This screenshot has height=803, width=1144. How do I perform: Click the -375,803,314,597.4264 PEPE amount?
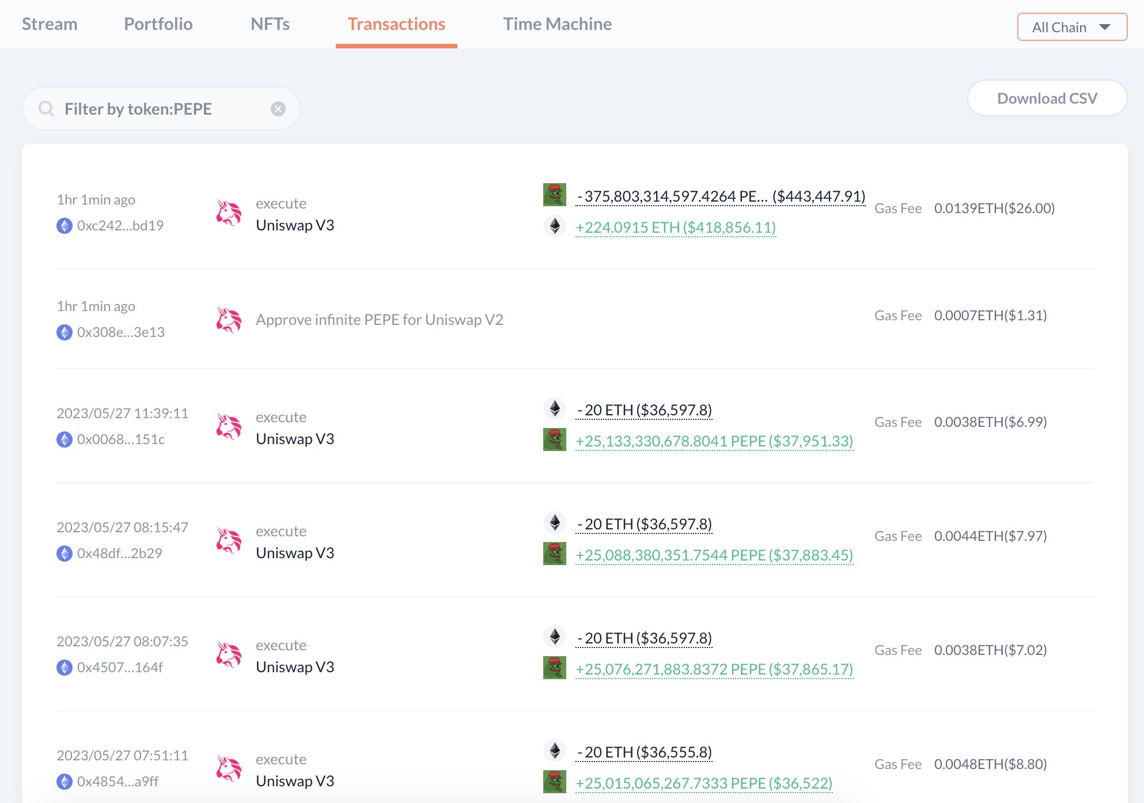(721, 196)
